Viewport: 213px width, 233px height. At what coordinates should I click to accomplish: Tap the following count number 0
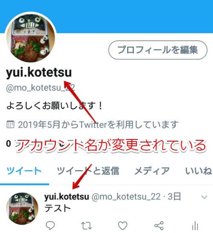[9, 144]
